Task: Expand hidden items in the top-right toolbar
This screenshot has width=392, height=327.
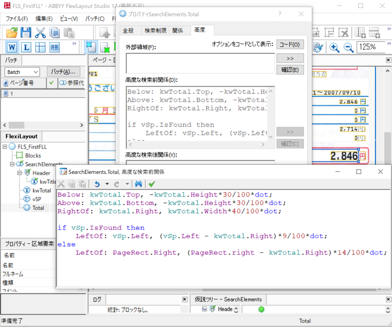Action: tap(389, 29)
